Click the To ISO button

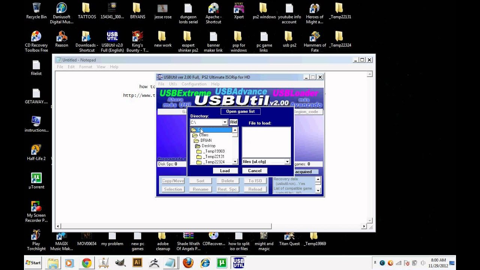(255, 181)
